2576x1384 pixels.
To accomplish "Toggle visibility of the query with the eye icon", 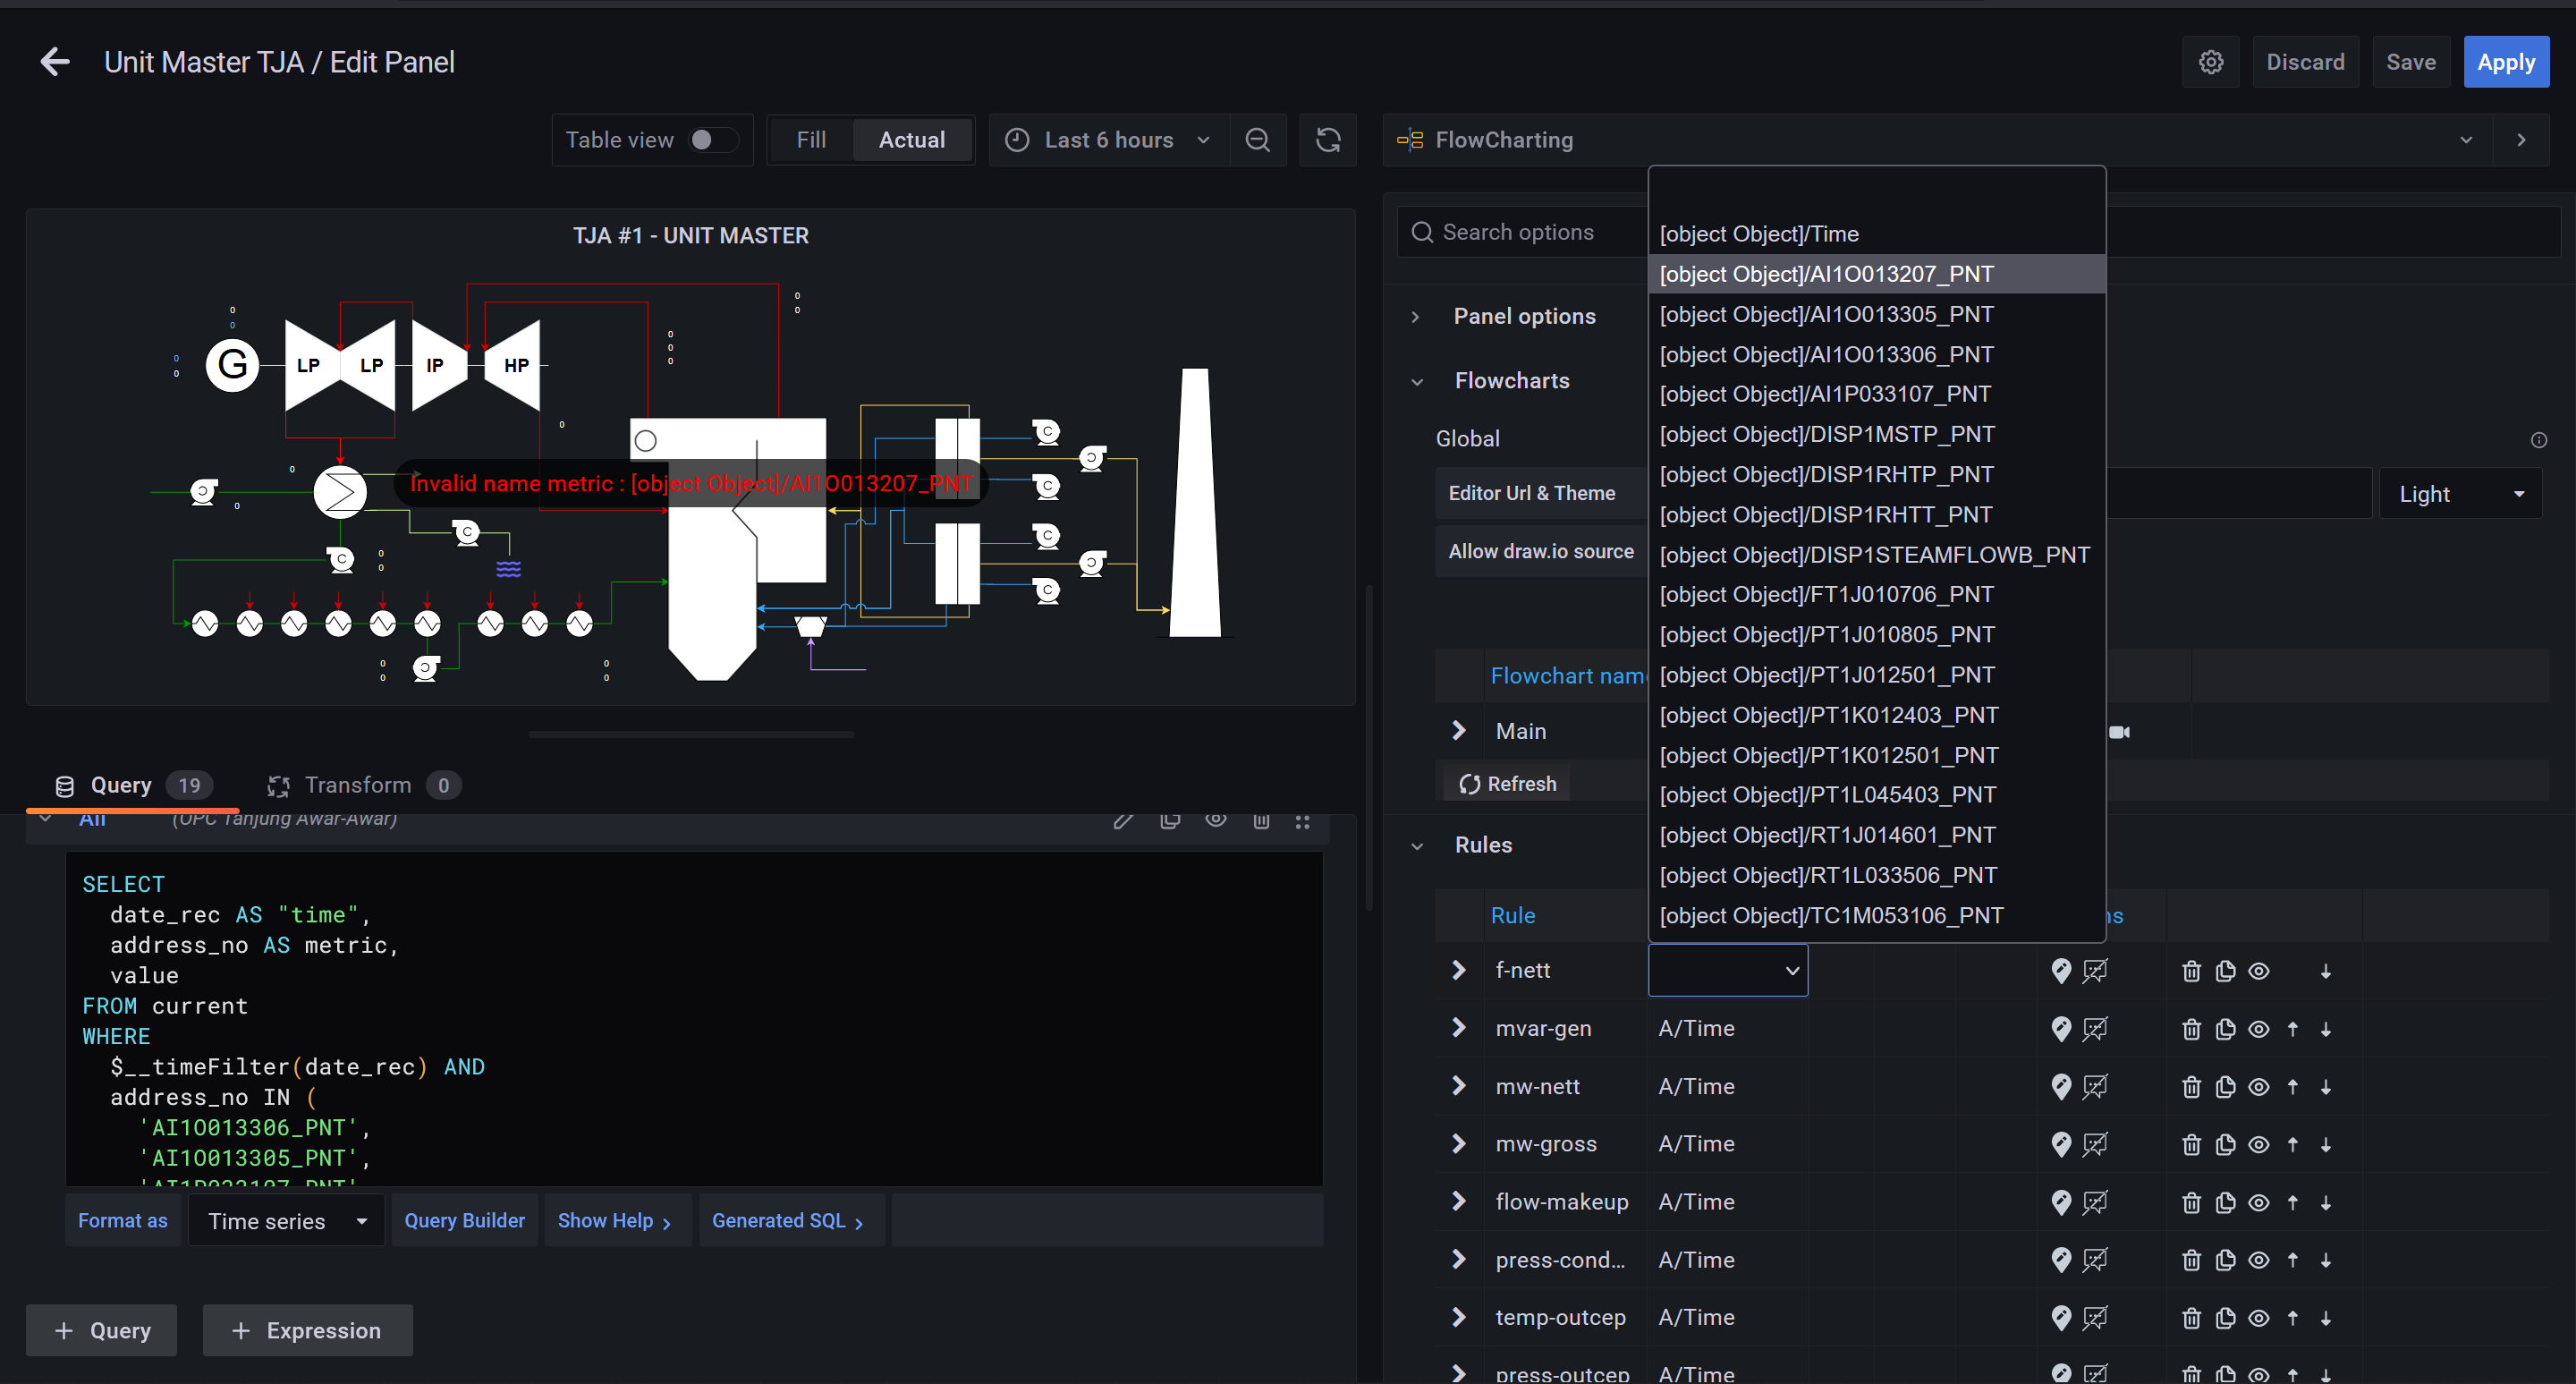I will pos(1215,820).
